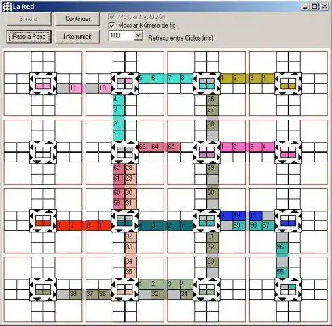Click the cyan flit numbered 1
Viewport: 332px width, 326px height.
[x=119, y=135]
